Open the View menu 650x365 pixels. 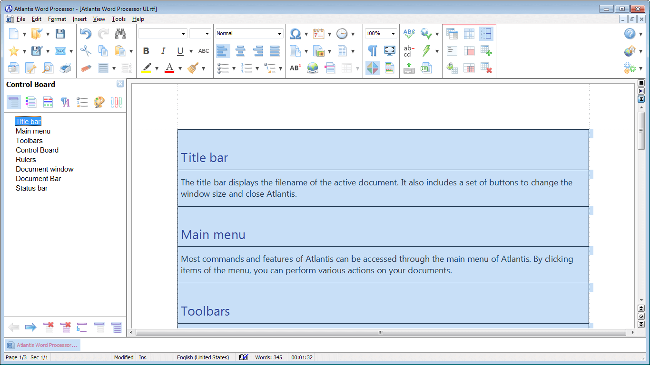pyautogui.click(x=99, y=19)
